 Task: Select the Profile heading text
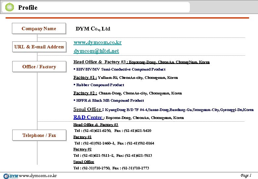(x=28, y=7)
